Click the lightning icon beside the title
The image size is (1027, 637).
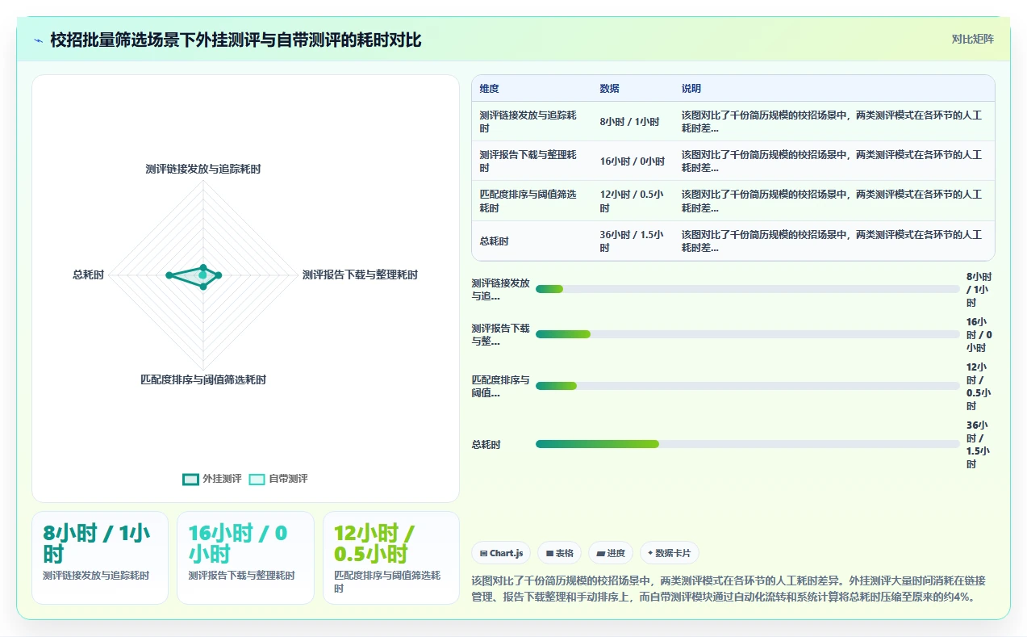39,40
